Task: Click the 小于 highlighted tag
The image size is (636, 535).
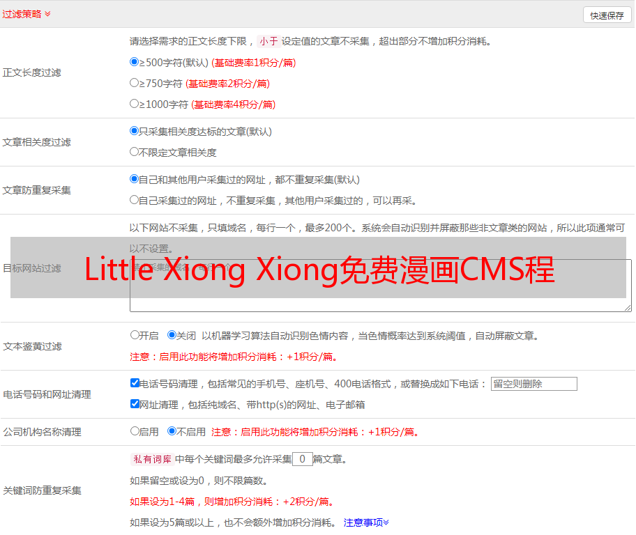Action: 268,41
